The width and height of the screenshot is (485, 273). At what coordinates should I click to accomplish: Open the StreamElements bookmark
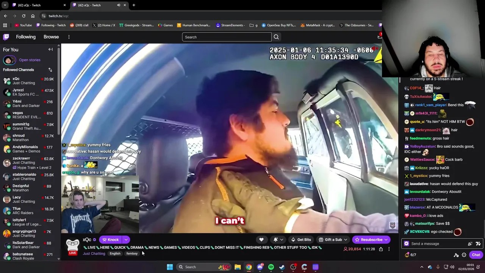[230, 25]
